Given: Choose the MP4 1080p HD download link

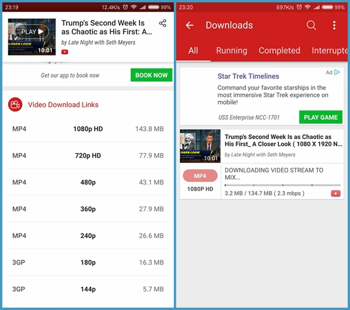Looking at the screenshot, I should tap(88, 129).
